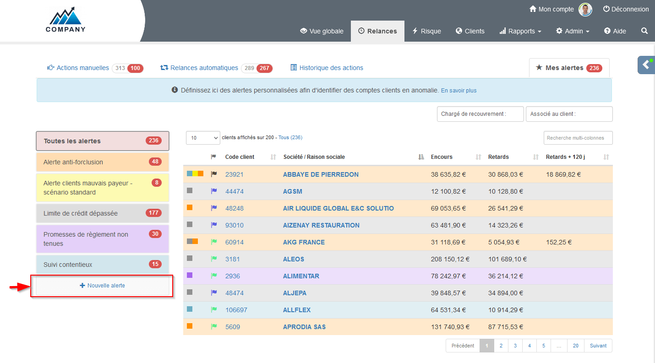
Task: Click the blue flag on AGSM row
Action: (213, 191)
